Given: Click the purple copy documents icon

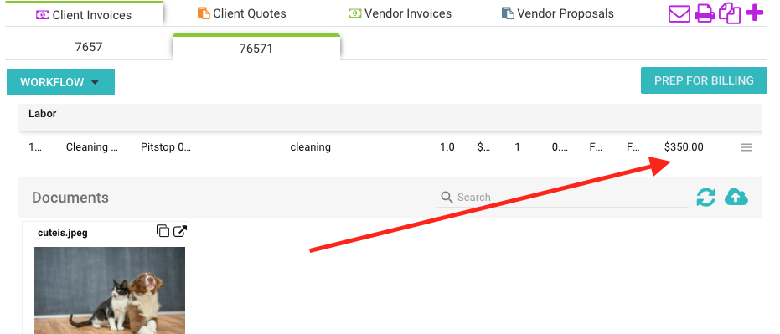Looking at the screenshot, I should [x=730, y=13].
